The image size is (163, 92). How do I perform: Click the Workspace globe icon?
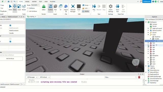[x=148, y=22]
